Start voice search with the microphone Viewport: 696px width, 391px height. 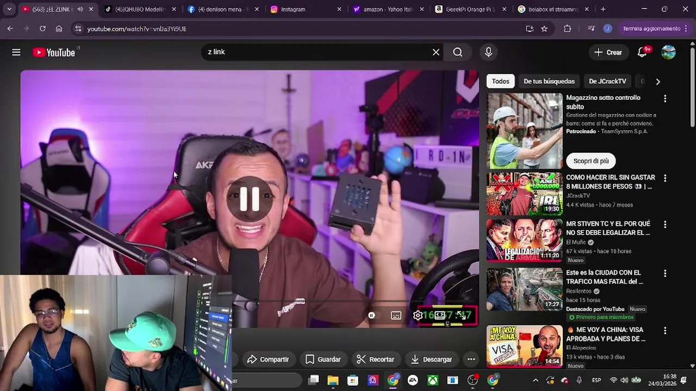tap(488, 52)
